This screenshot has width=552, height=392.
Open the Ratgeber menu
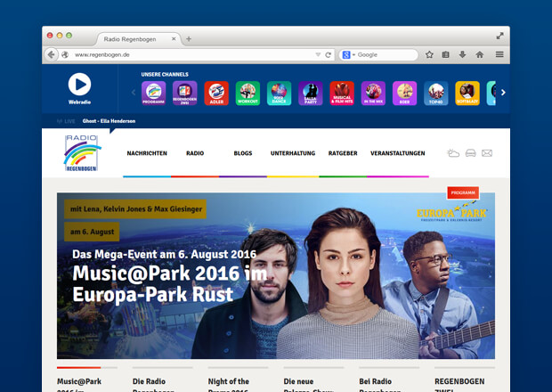(x=343, y=153)
